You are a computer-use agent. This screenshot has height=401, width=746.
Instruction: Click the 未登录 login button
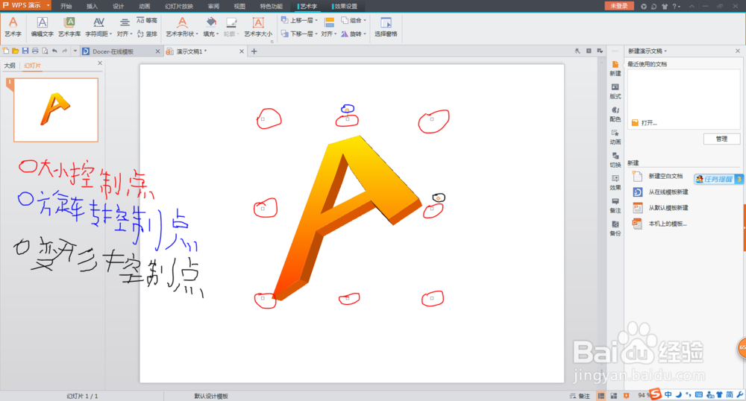619,6
